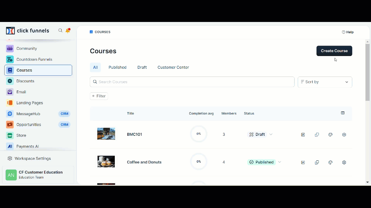Open MessageHub from the sidebar
371x208 pixels.
point(28,114)
